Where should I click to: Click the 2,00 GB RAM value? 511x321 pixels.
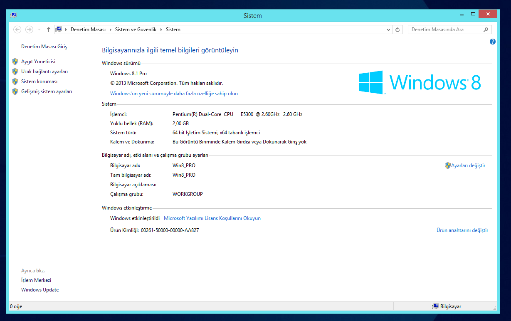pyautogui.click(x=180, y=123)
